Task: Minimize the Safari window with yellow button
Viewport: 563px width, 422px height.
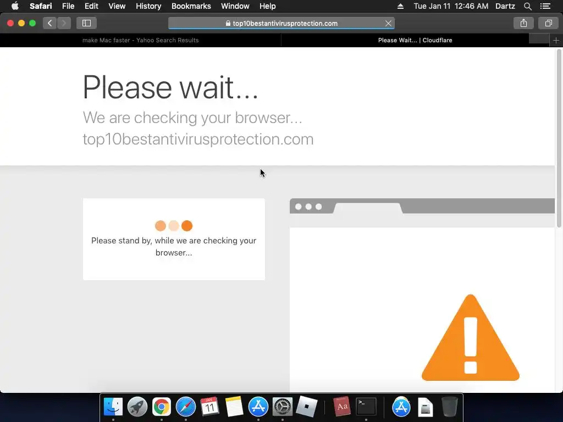Action: (x=21, y=23)
